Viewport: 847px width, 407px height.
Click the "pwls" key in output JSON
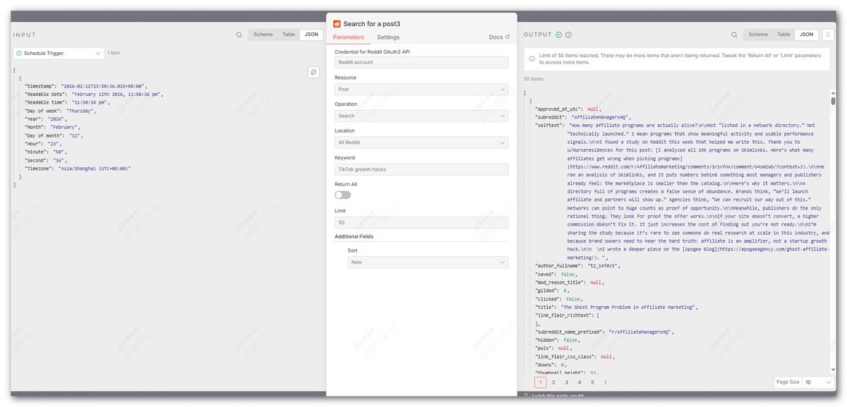click(x=545, y=348)
